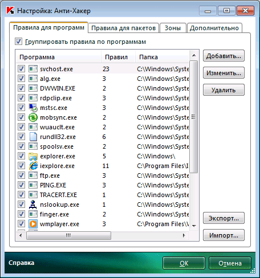Viewport: 260px width, 278px height.
Task: Select the Правила для программ tab
Action: [x=48, y=27]
